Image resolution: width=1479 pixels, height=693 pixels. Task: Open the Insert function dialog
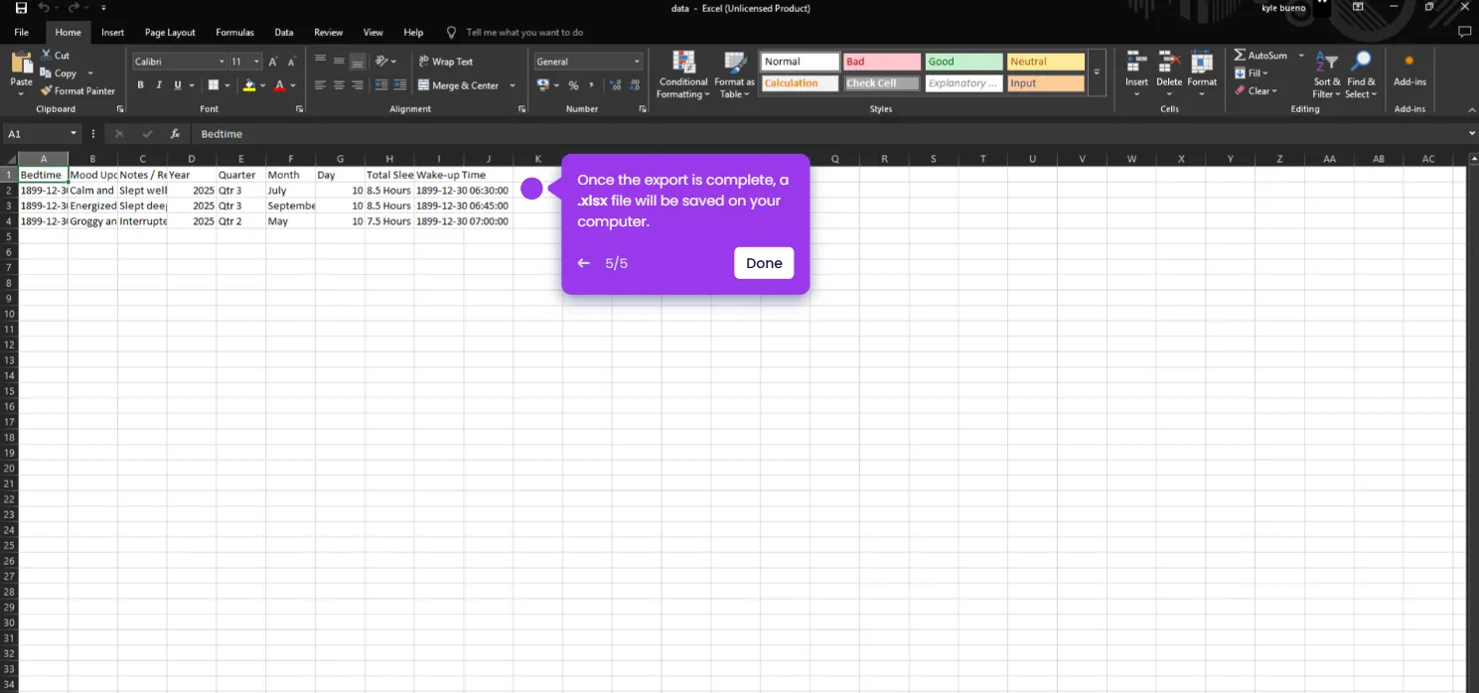coord(175,133)
